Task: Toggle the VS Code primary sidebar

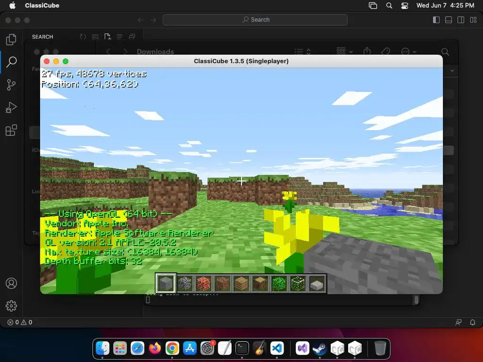Action: click(436, 20)
